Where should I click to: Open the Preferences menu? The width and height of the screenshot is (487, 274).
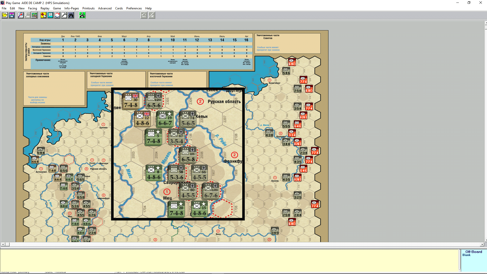[134, 8]
